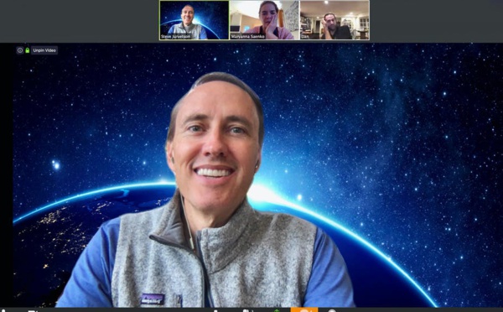Toggle the microphone icon at bottom-left

(x=3, y=310)
